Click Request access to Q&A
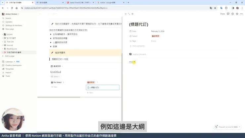245x138 pixels. 227,127
